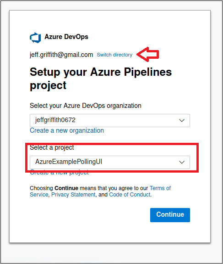Click the Select your Azure DevOps organization label
Image resolution: width=223 pixels, height=264 pixels.
tap(86, 106)
